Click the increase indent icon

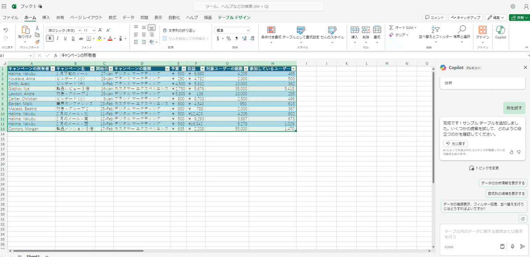pyautogui.click(x=144, y=42)
